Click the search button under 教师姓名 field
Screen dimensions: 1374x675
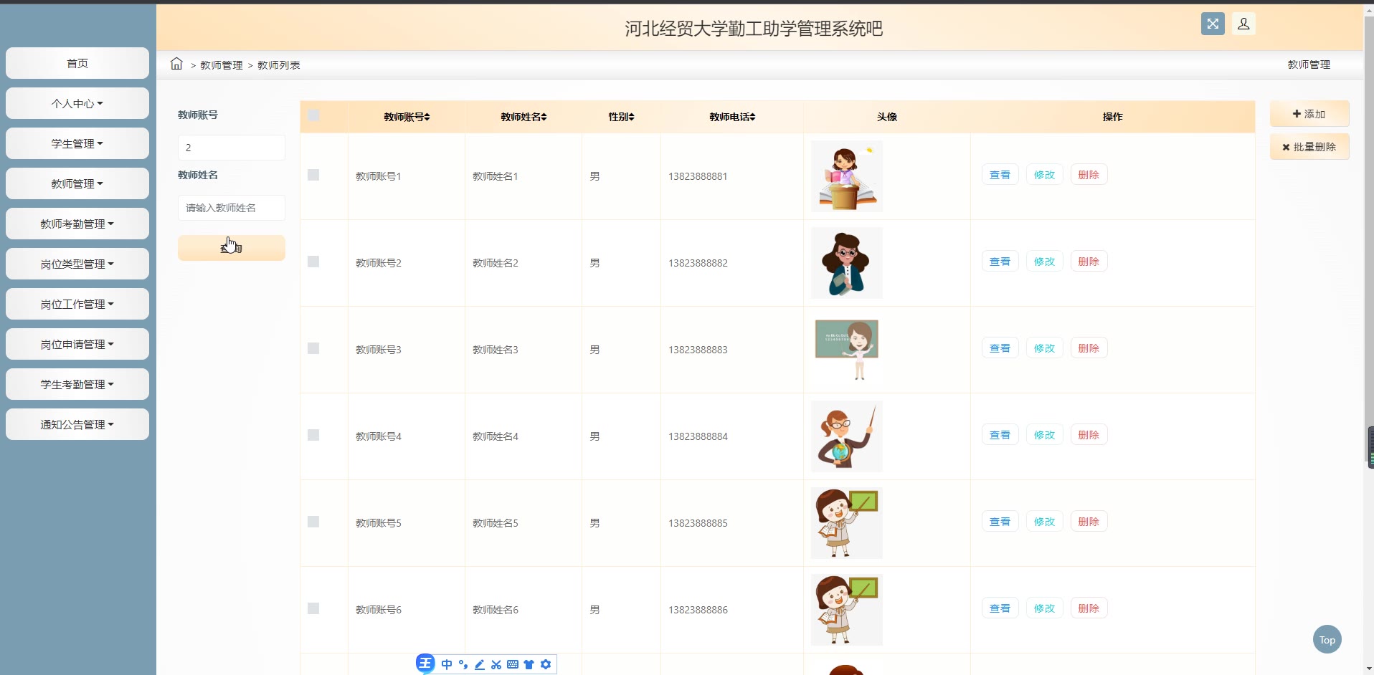(232, 248)
